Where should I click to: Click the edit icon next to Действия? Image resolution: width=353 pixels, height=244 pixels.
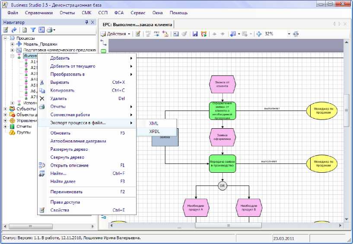[137, 34]
